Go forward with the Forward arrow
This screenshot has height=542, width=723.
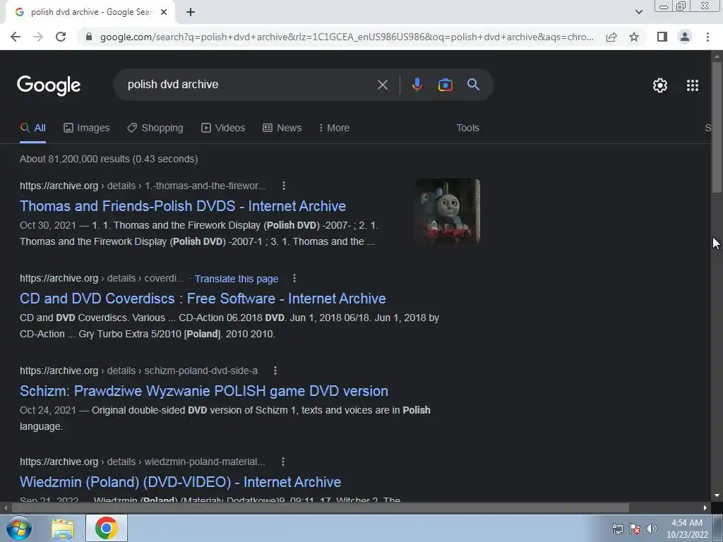tap(38, 37)
